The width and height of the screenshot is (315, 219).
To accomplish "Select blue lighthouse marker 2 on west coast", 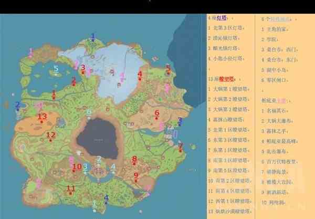I will click(x=18, y=106).
